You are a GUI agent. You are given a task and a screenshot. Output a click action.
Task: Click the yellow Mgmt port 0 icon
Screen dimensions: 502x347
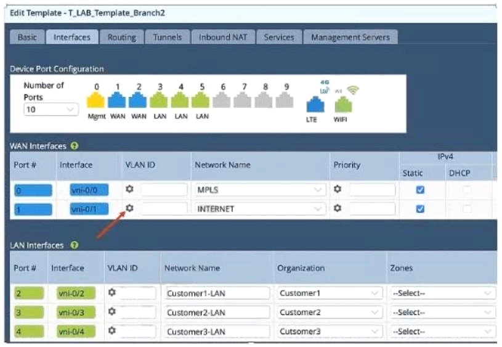pos(95,100)
